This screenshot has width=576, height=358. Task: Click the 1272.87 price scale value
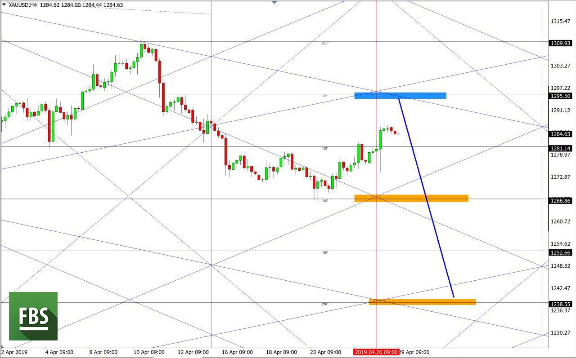[561, 177]
